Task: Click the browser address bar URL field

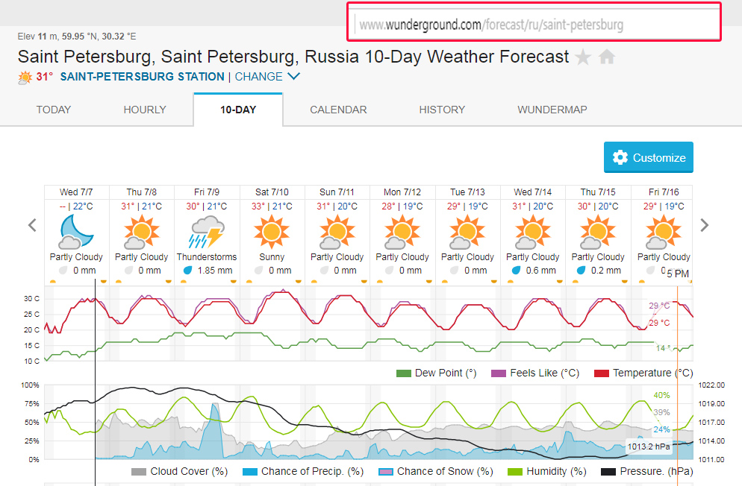Action: tap(534, 25)
